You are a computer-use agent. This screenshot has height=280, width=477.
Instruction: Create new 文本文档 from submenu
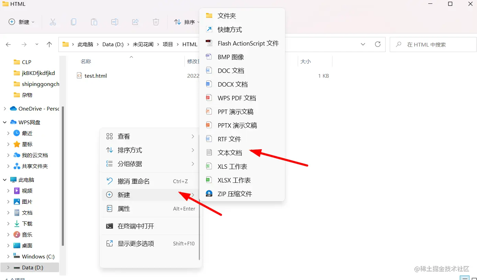coord(242,153)
